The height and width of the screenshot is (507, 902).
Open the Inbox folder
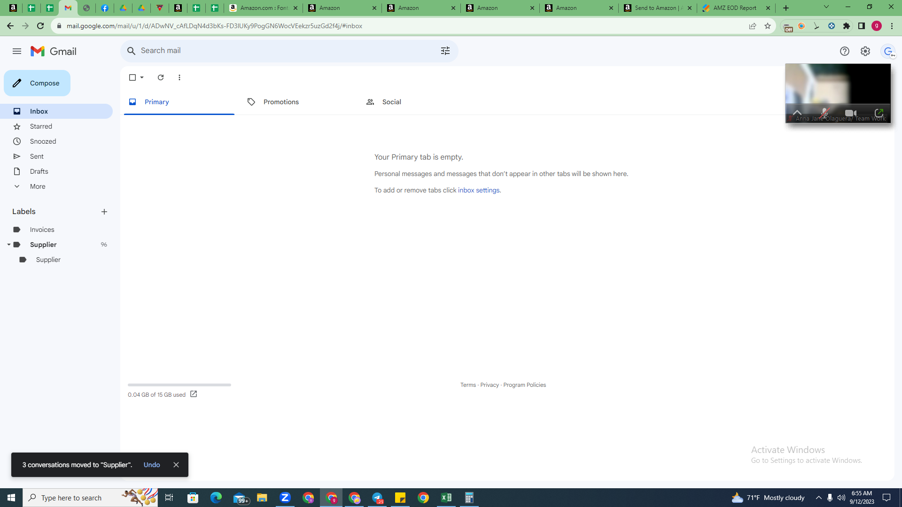point(56,111)
